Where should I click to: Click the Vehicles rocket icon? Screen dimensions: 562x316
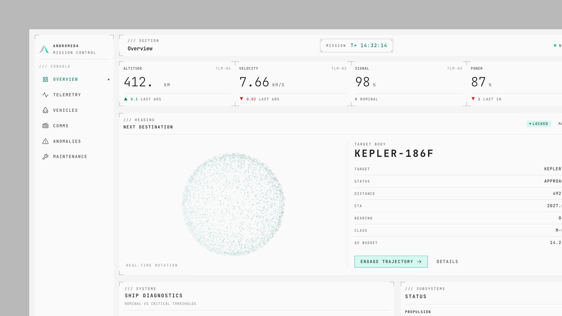pos(45,110)
